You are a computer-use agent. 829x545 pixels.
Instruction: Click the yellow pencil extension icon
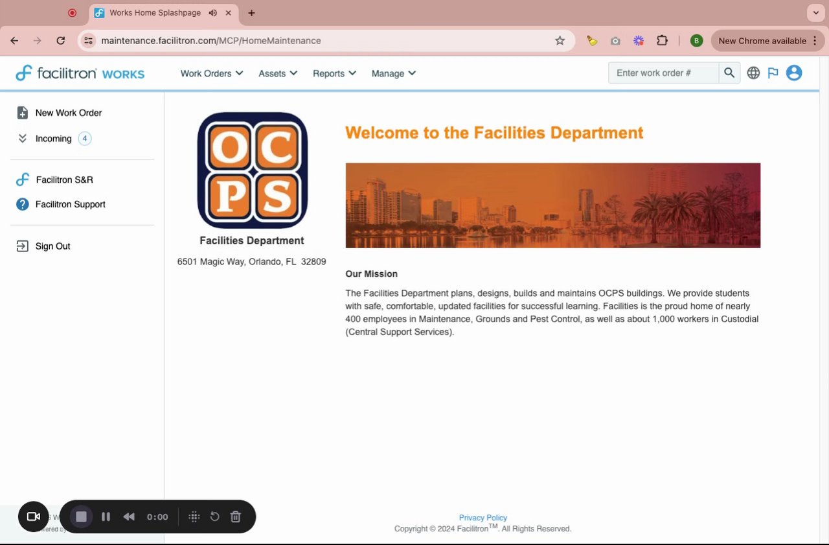(x=592, y=41)
